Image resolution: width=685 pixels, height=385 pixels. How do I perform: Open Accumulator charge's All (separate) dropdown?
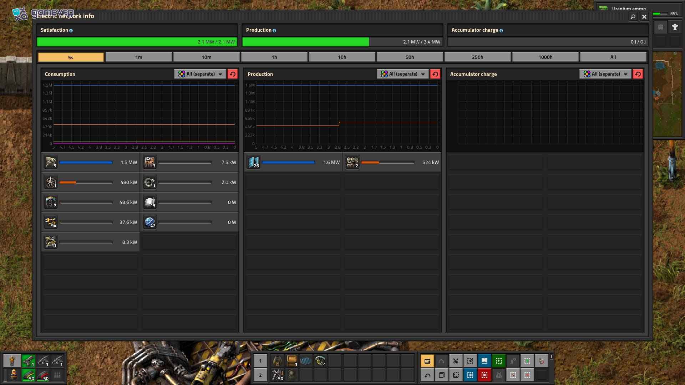[605, 74]
